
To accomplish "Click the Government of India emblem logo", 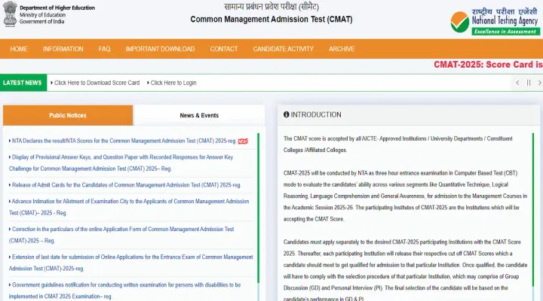I will [10, 14].
